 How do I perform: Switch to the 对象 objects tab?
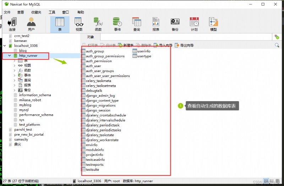tap(91, 37)
